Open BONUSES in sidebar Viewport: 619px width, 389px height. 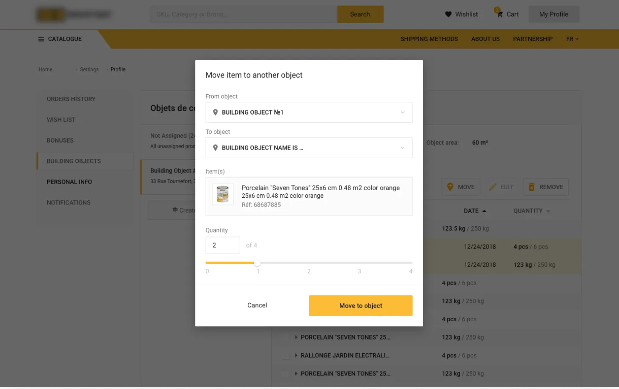click(60, 141)
